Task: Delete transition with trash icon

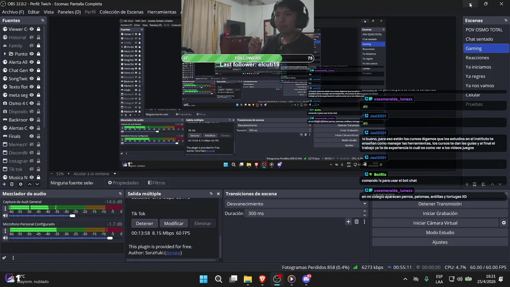Action: (357, 222)
